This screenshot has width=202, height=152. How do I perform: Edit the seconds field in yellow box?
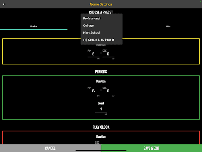tap(108, 54)
